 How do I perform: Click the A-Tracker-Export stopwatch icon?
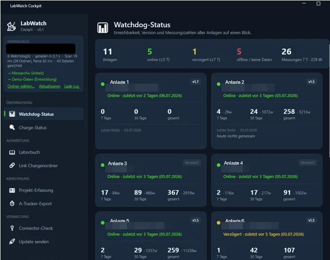[12, 204]
